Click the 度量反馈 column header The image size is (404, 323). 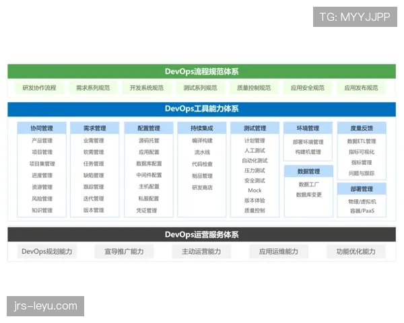pyautogui.click(x=362, y=128)
